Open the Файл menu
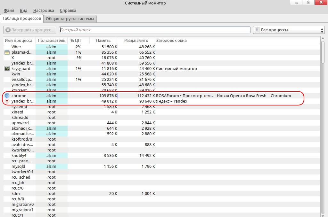 [x=9, y=11]
